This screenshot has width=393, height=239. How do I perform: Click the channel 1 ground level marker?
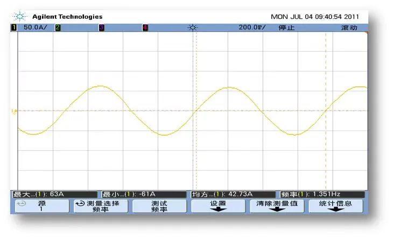click(x=14, y=111)
